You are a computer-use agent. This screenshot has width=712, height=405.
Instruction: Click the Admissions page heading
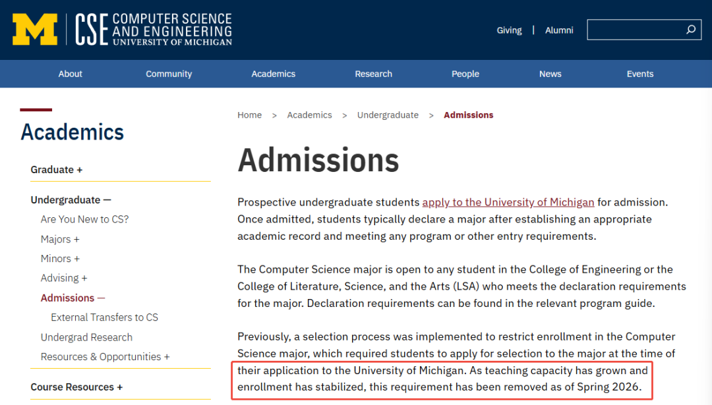click(x=318, y=160)
